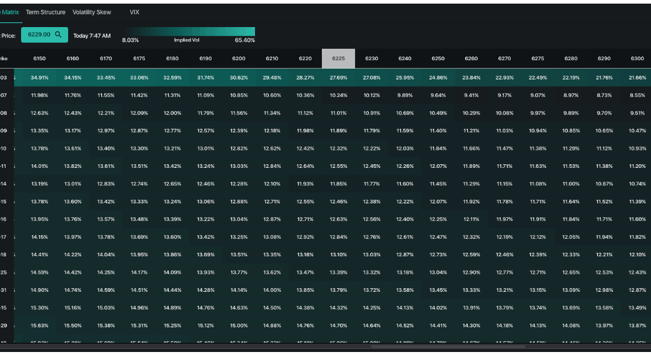
Task: Select the price input showing 6229.00
Action: 39,35
